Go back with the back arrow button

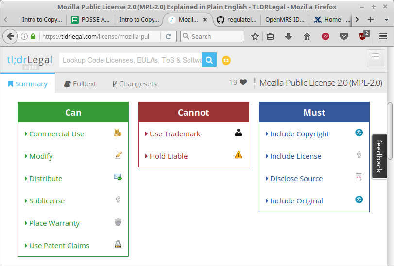[x=10, y=36]
